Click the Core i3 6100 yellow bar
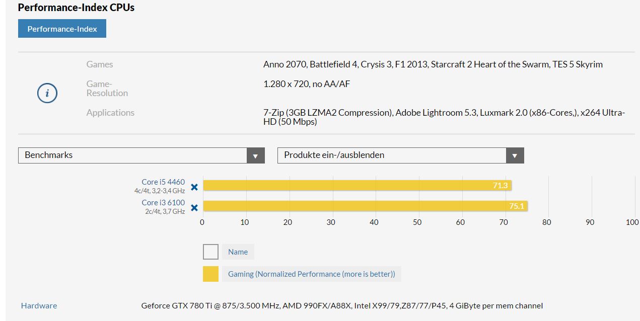Screen dimensions: 640x321 tap(365, 206)
